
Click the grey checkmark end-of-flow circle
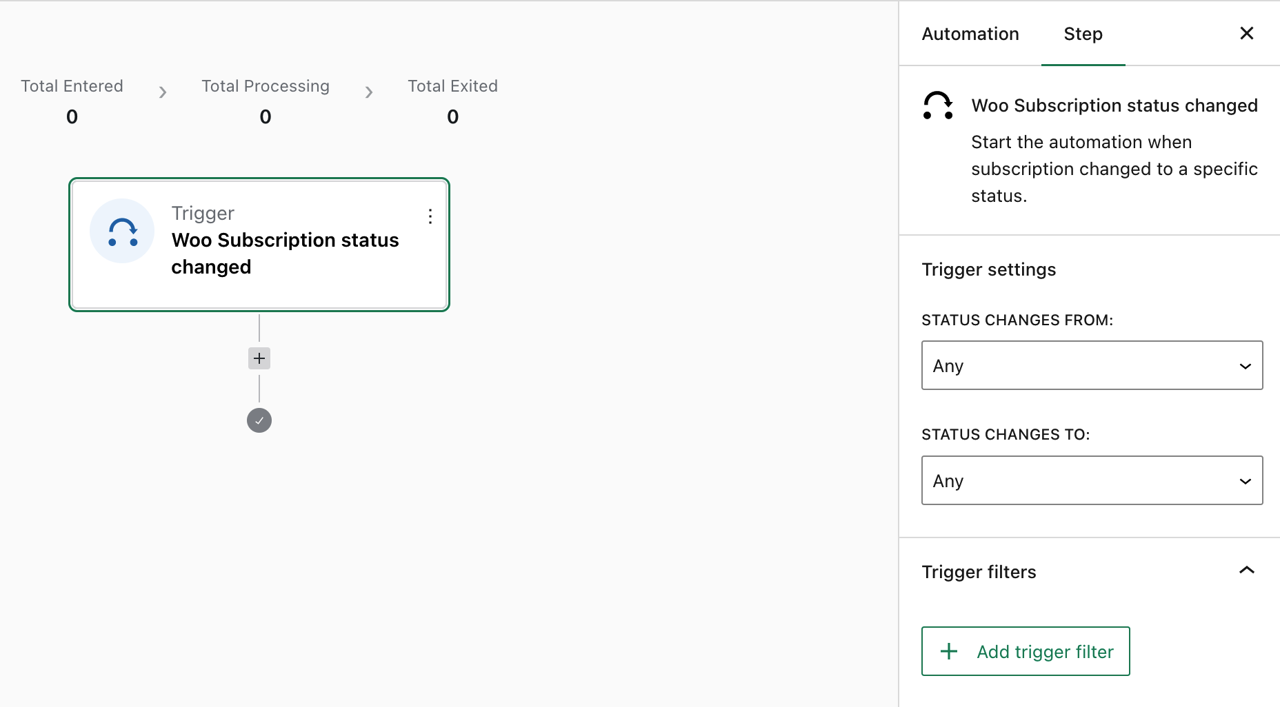[259, 420]
